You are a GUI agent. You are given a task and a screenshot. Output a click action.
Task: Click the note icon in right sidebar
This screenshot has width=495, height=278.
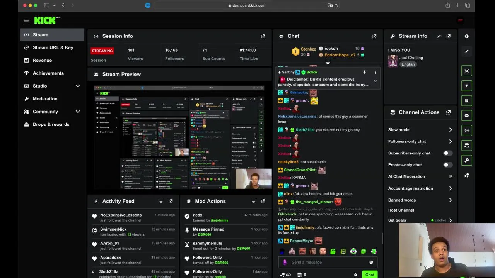tap(466, 101)
